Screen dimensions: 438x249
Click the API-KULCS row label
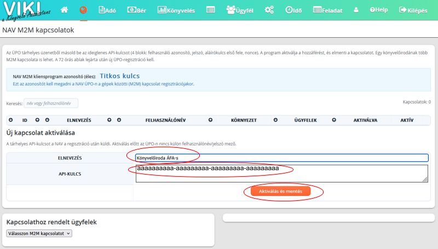70,173
